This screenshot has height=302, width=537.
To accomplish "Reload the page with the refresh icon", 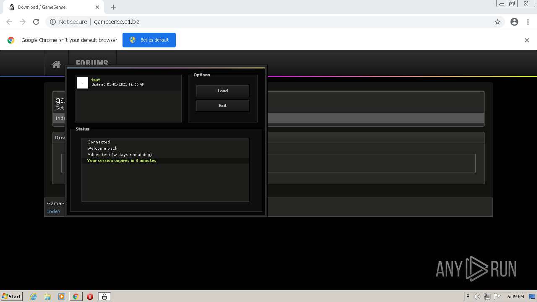I will point(36,22).
